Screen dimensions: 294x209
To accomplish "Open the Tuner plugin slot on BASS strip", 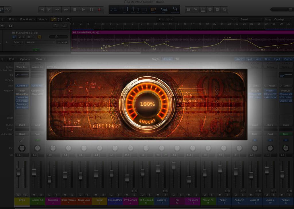I will 22,91.
